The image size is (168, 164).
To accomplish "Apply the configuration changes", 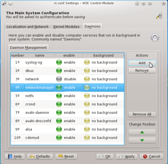I will pos(127,156).
